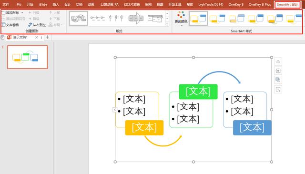Click the second floating side button icon

278,71
